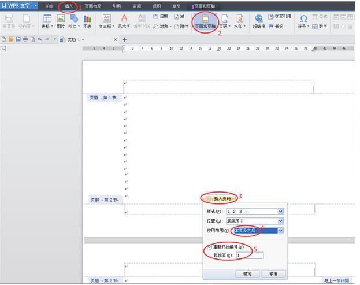The image size is (360, 285).
Task: Open the 引用 tab
Action: (x=117, y=6)
